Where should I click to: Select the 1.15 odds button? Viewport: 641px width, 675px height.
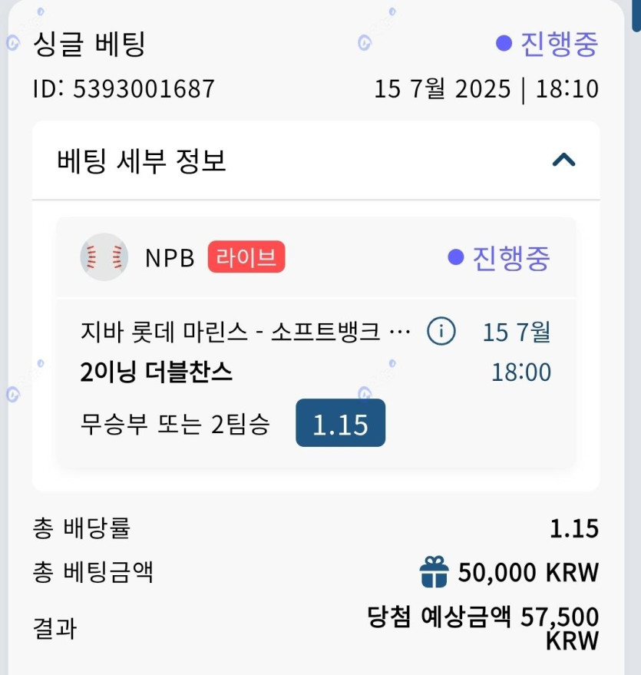(x=340, y=423)
